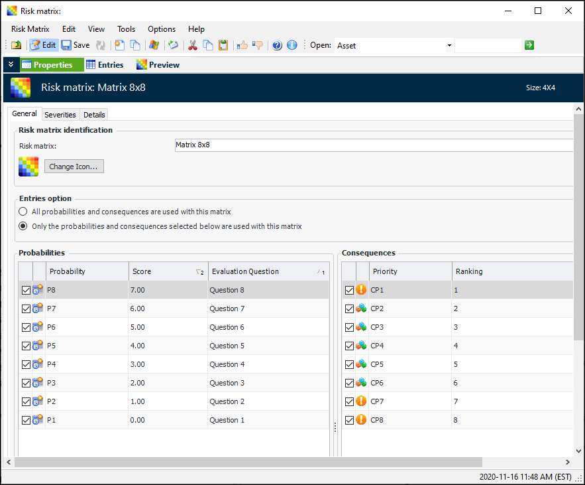Open the Tools menu
The height and width of the screenshot is (485, 585).
(126, 29)
